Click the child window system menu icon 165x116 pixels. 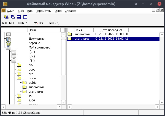3,10
